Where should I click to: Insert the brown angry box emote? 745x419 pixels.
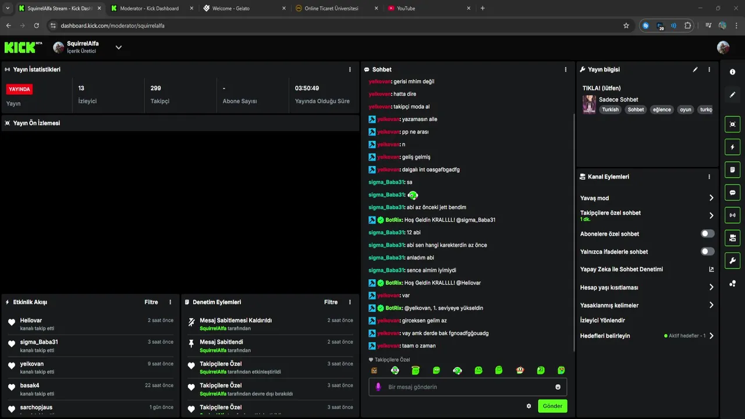[374, 370]
